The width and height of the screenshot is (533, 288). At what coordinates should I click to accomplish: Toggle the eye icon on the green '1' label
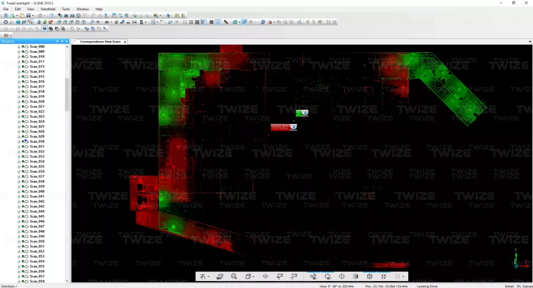pos(304,113)
